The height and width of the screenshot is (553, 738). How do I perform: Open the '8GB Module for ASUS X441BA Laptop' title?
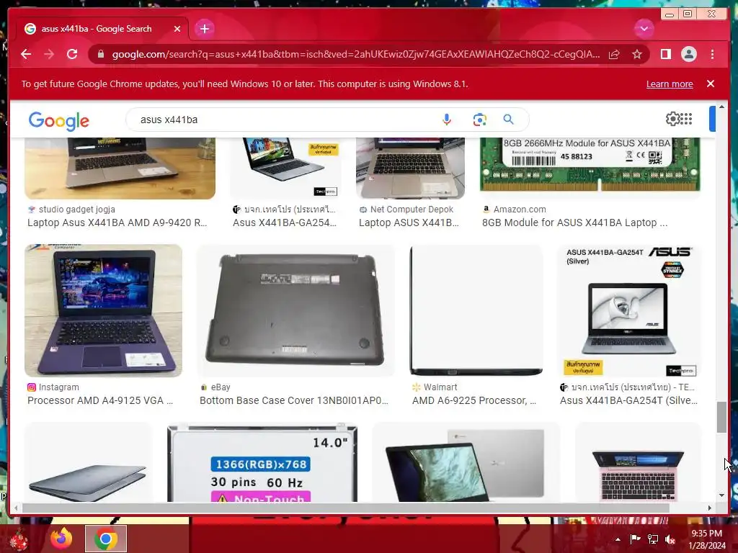point(574,222)
